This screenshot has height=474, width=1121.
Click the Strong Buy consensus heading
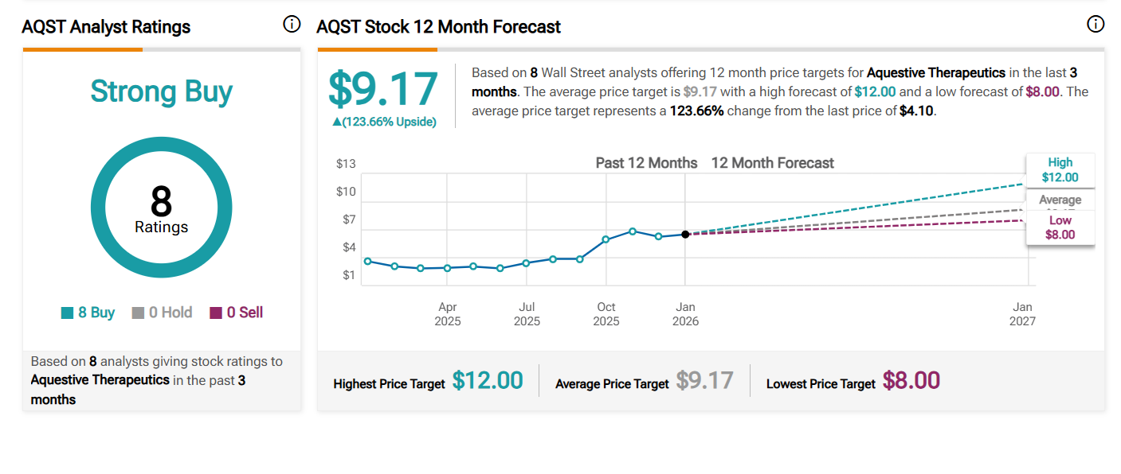point(162,91)
